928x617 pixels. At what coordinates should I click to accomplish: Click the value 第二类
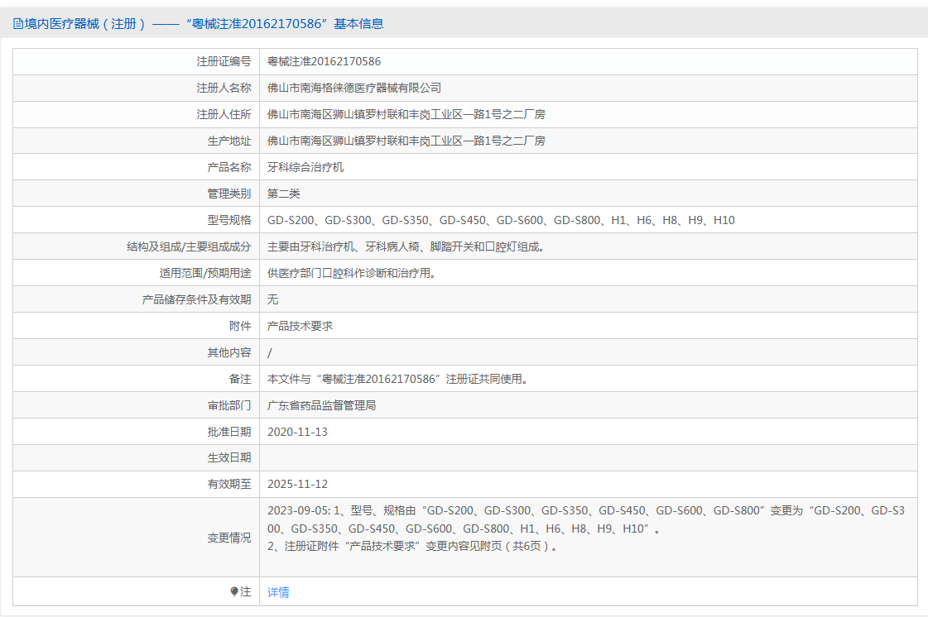click(x=283, y=194)
